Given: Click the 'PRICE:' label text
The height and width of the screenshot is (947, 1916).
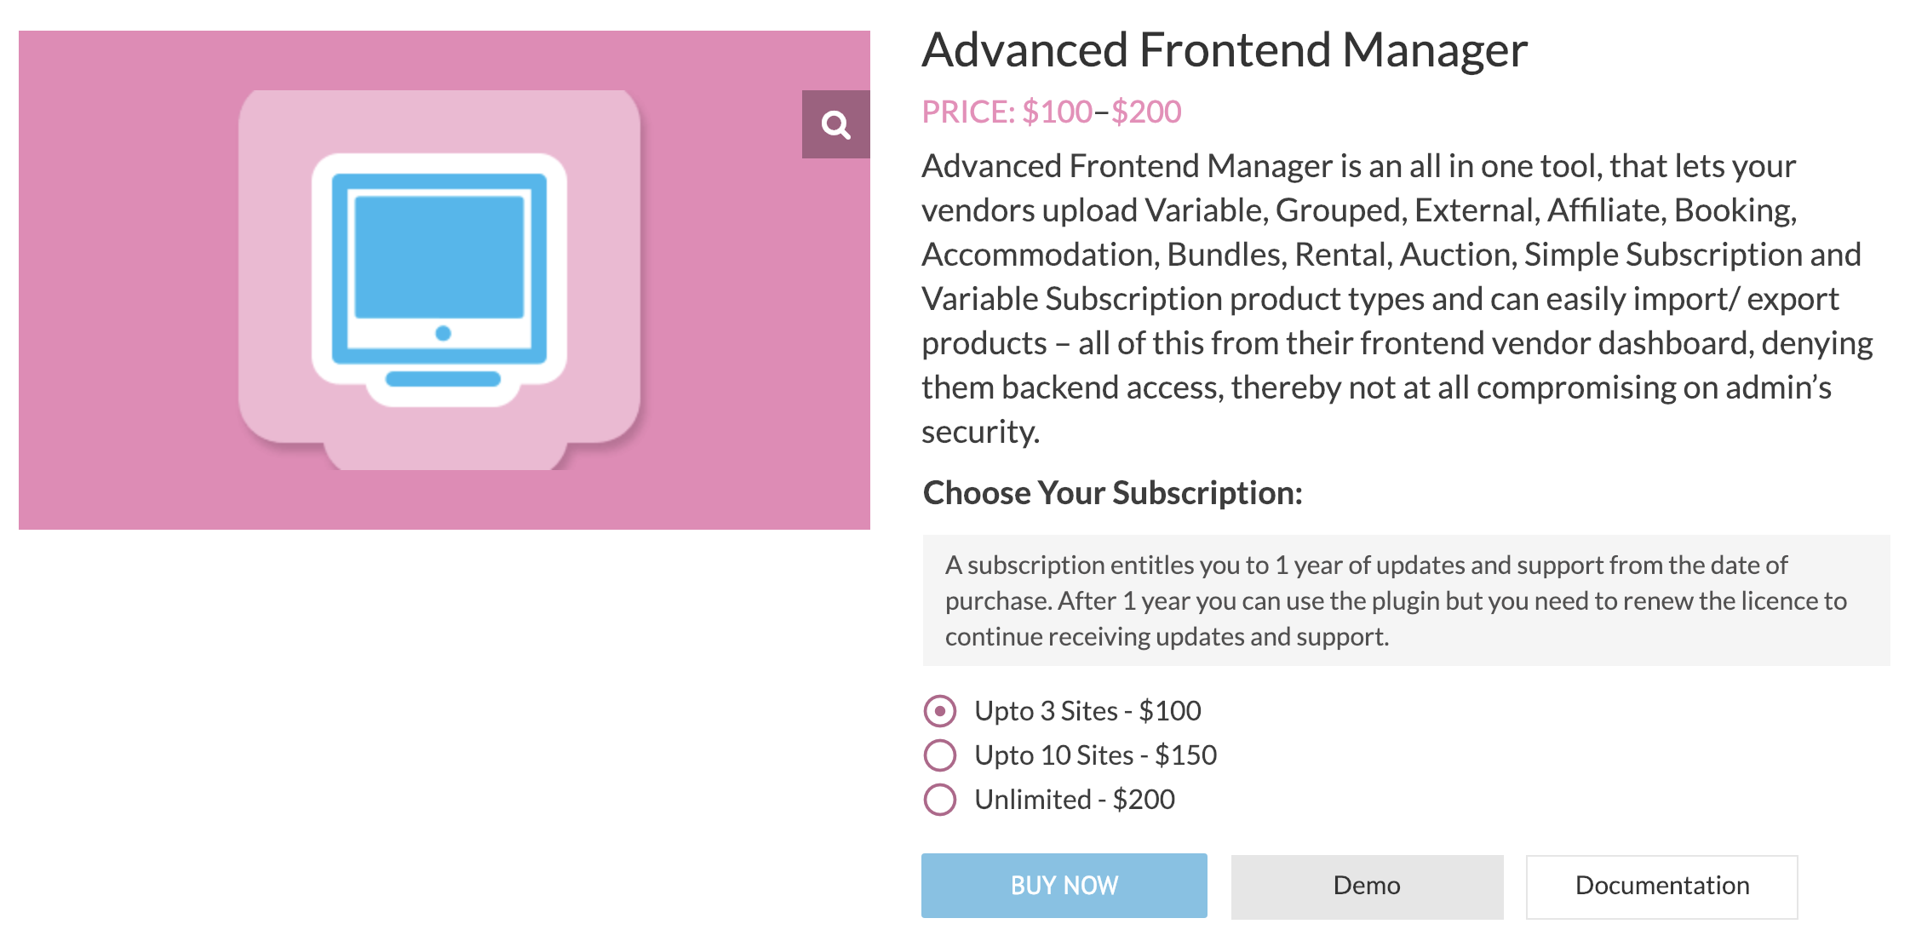Looking at the screenshot, I should [x=968, y=112].
